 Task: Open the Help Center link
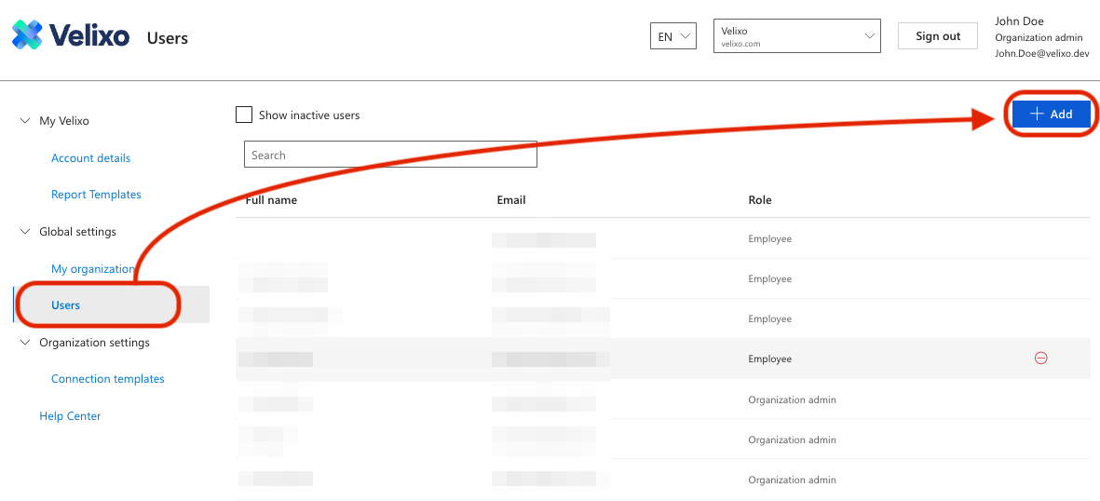point(70,416)
